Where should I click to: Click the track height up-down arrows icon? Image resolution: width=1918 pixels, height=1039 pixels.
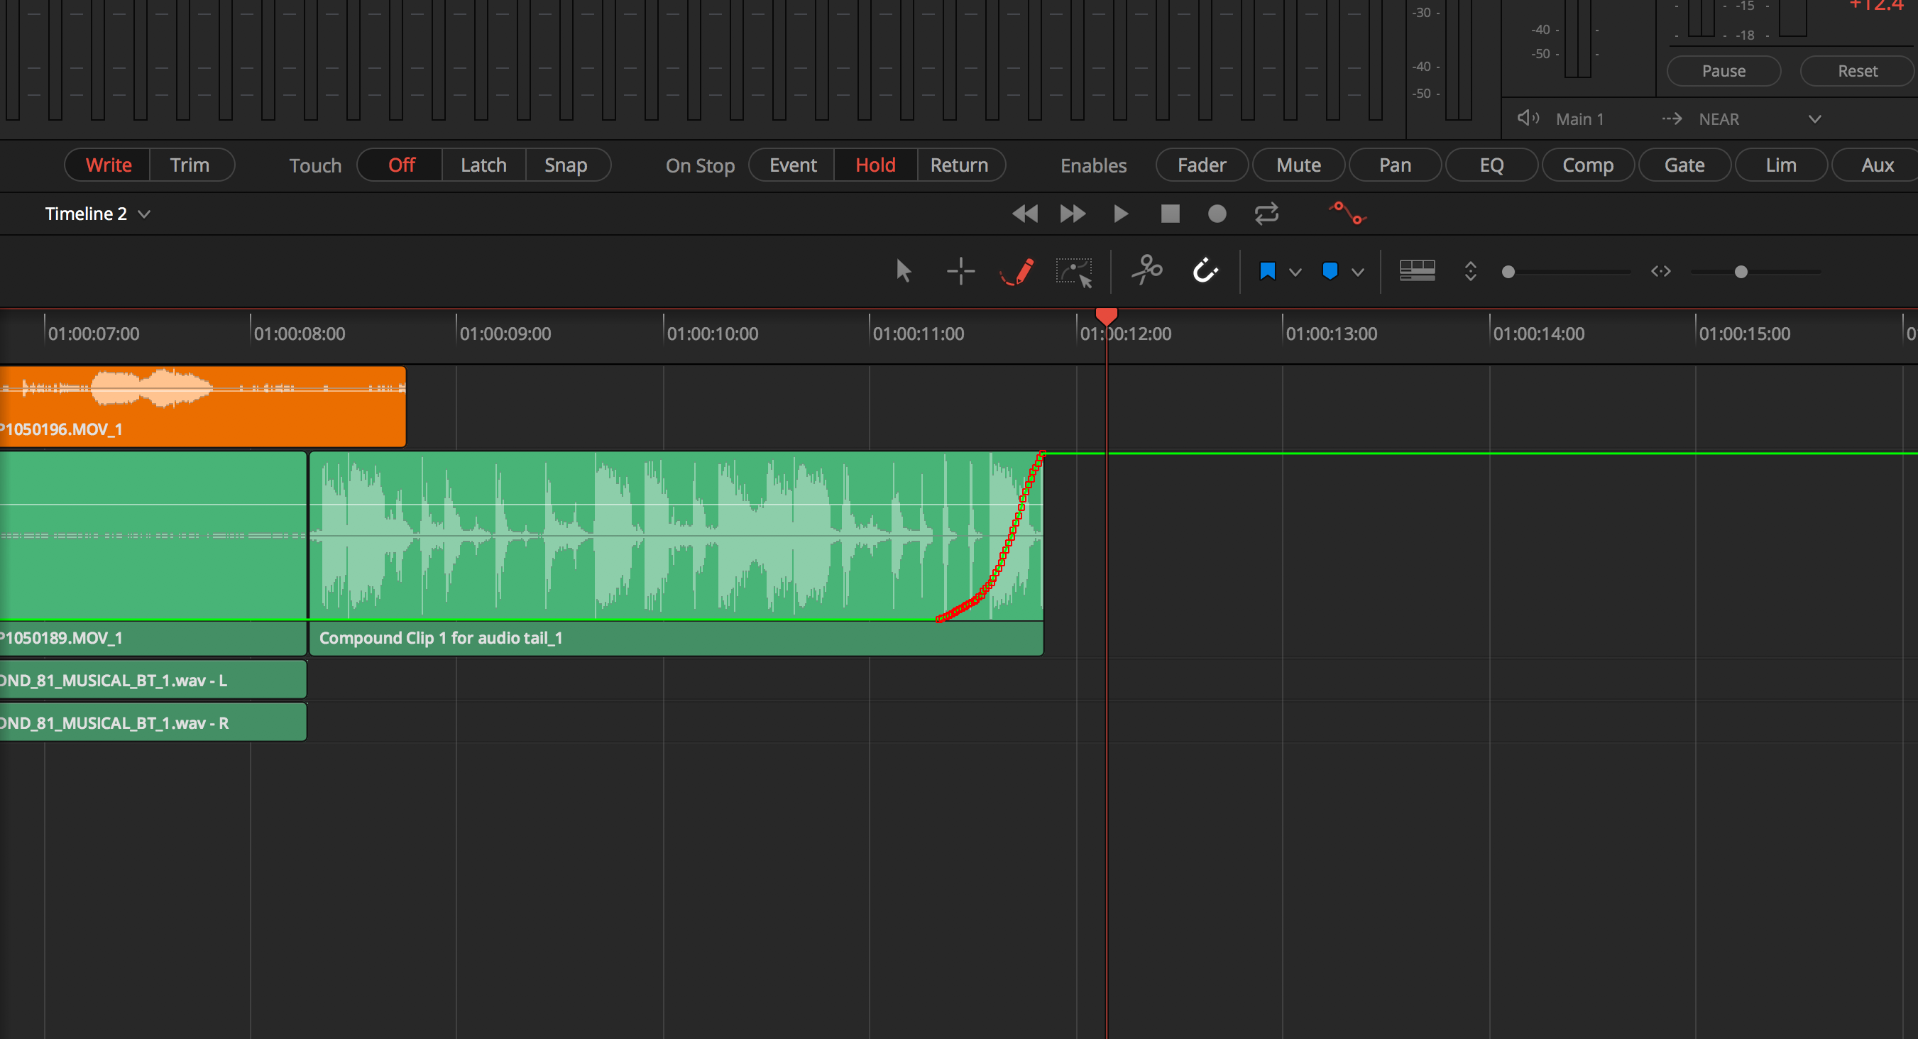(1471, 271)
